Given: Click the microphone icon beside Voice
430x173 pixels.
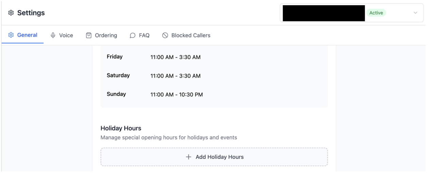Looking at the screenshot, I should tap(53, 35).
